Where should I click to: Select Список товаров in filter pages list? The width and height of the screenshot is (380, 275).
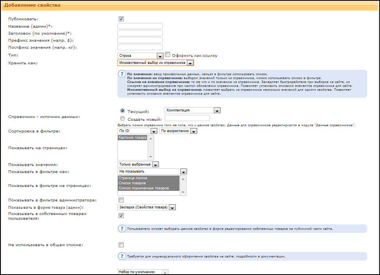(149, 183)
